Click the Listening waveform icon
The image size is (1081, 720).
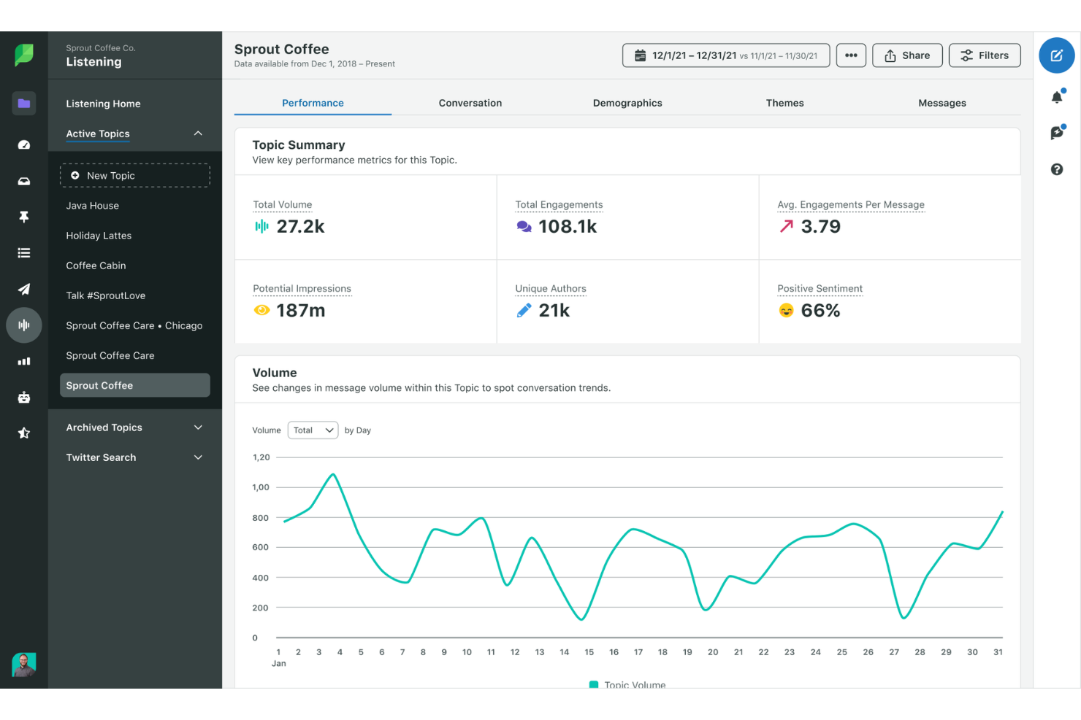click(x=24, y=325)
